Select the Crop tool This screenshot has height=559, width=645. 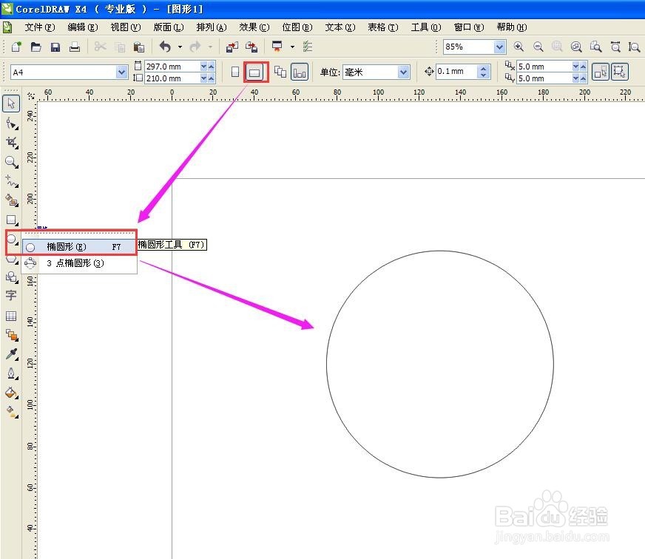12,143
